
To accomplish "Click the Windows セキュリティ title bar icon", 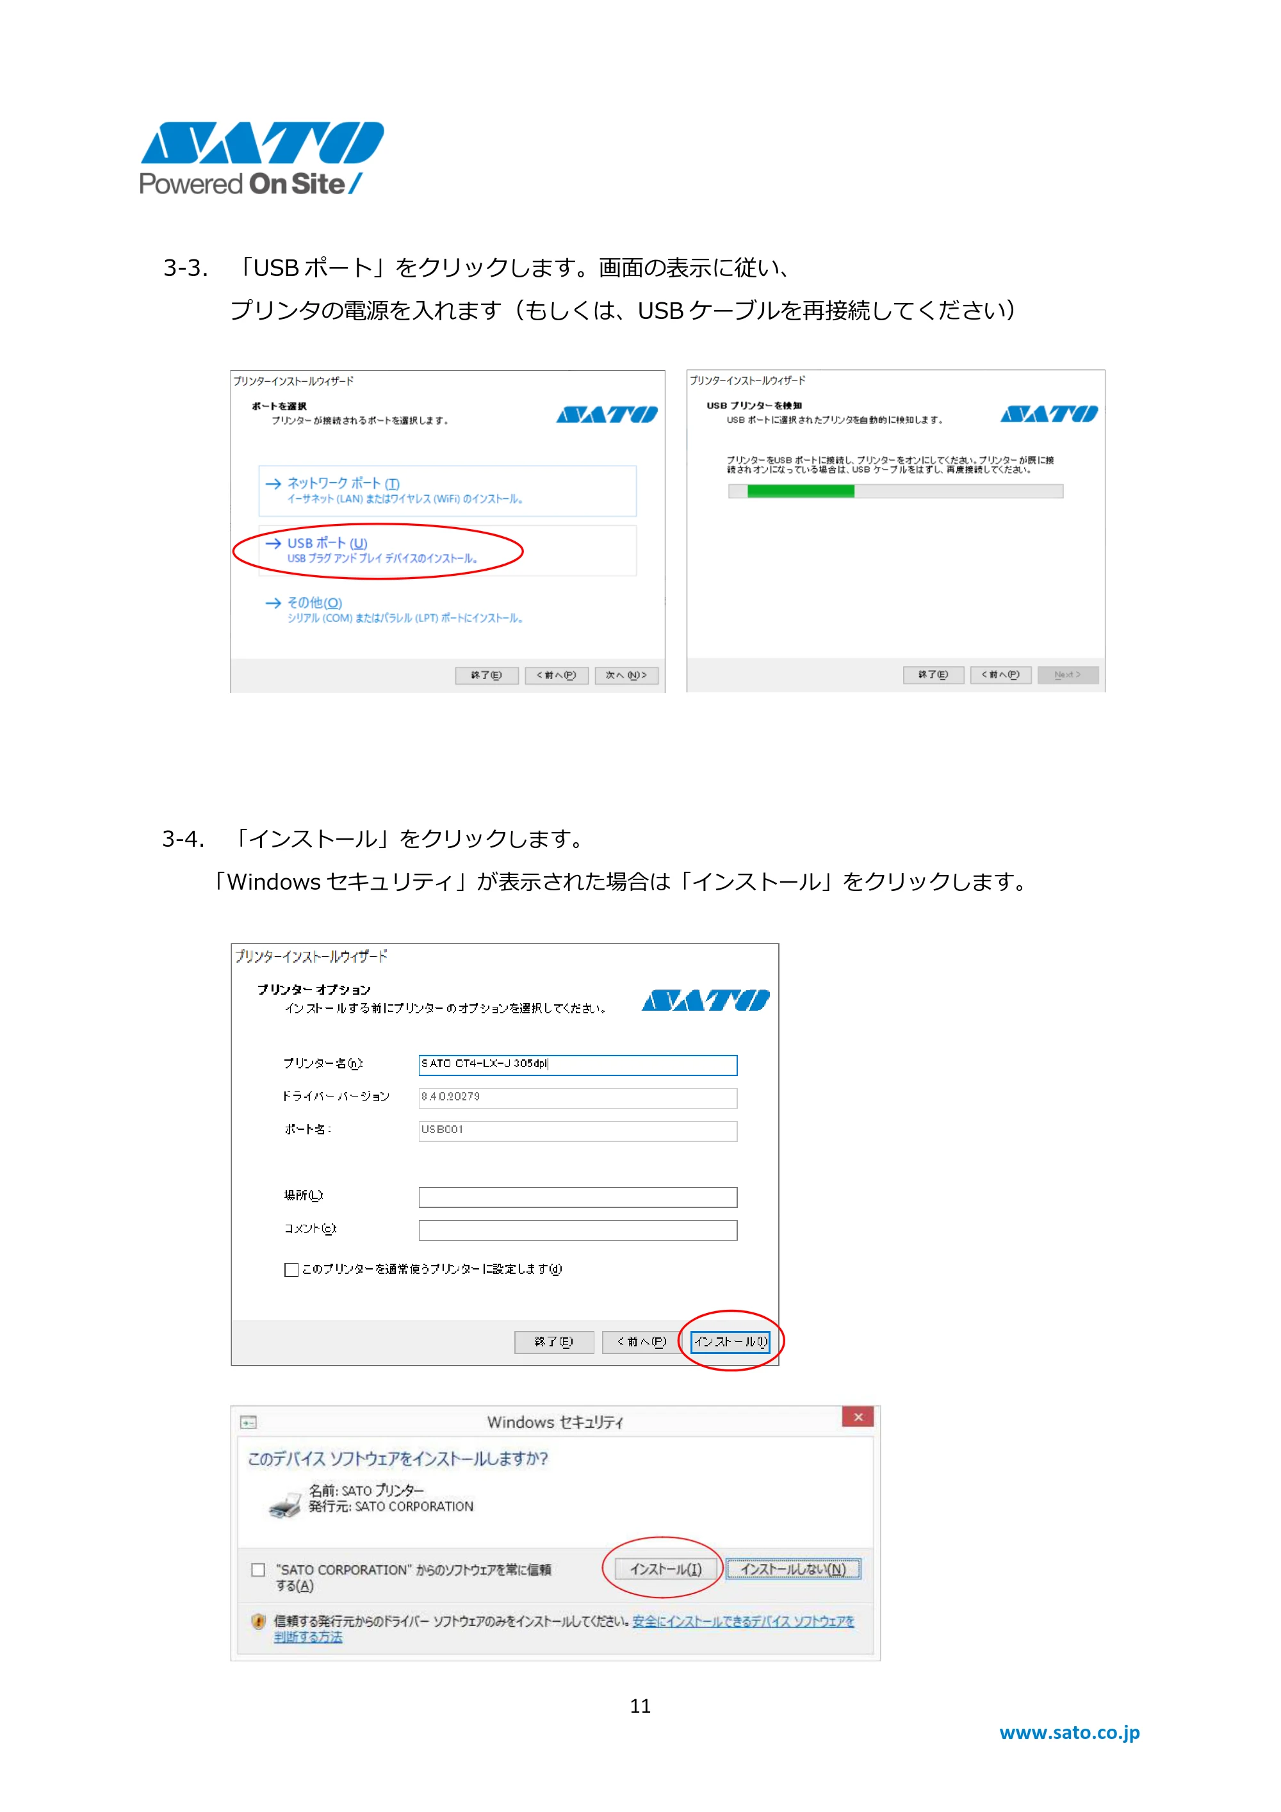I will (x=249, y=1422).
